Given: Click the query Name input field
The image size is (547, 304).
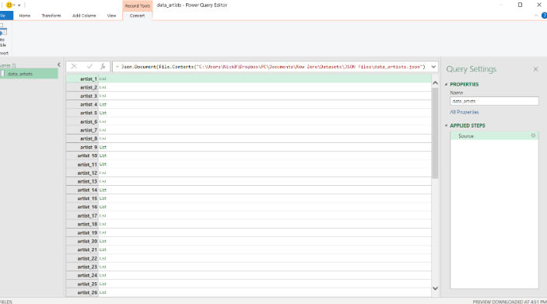Looking at the screenshot, I should click(494, 101).
